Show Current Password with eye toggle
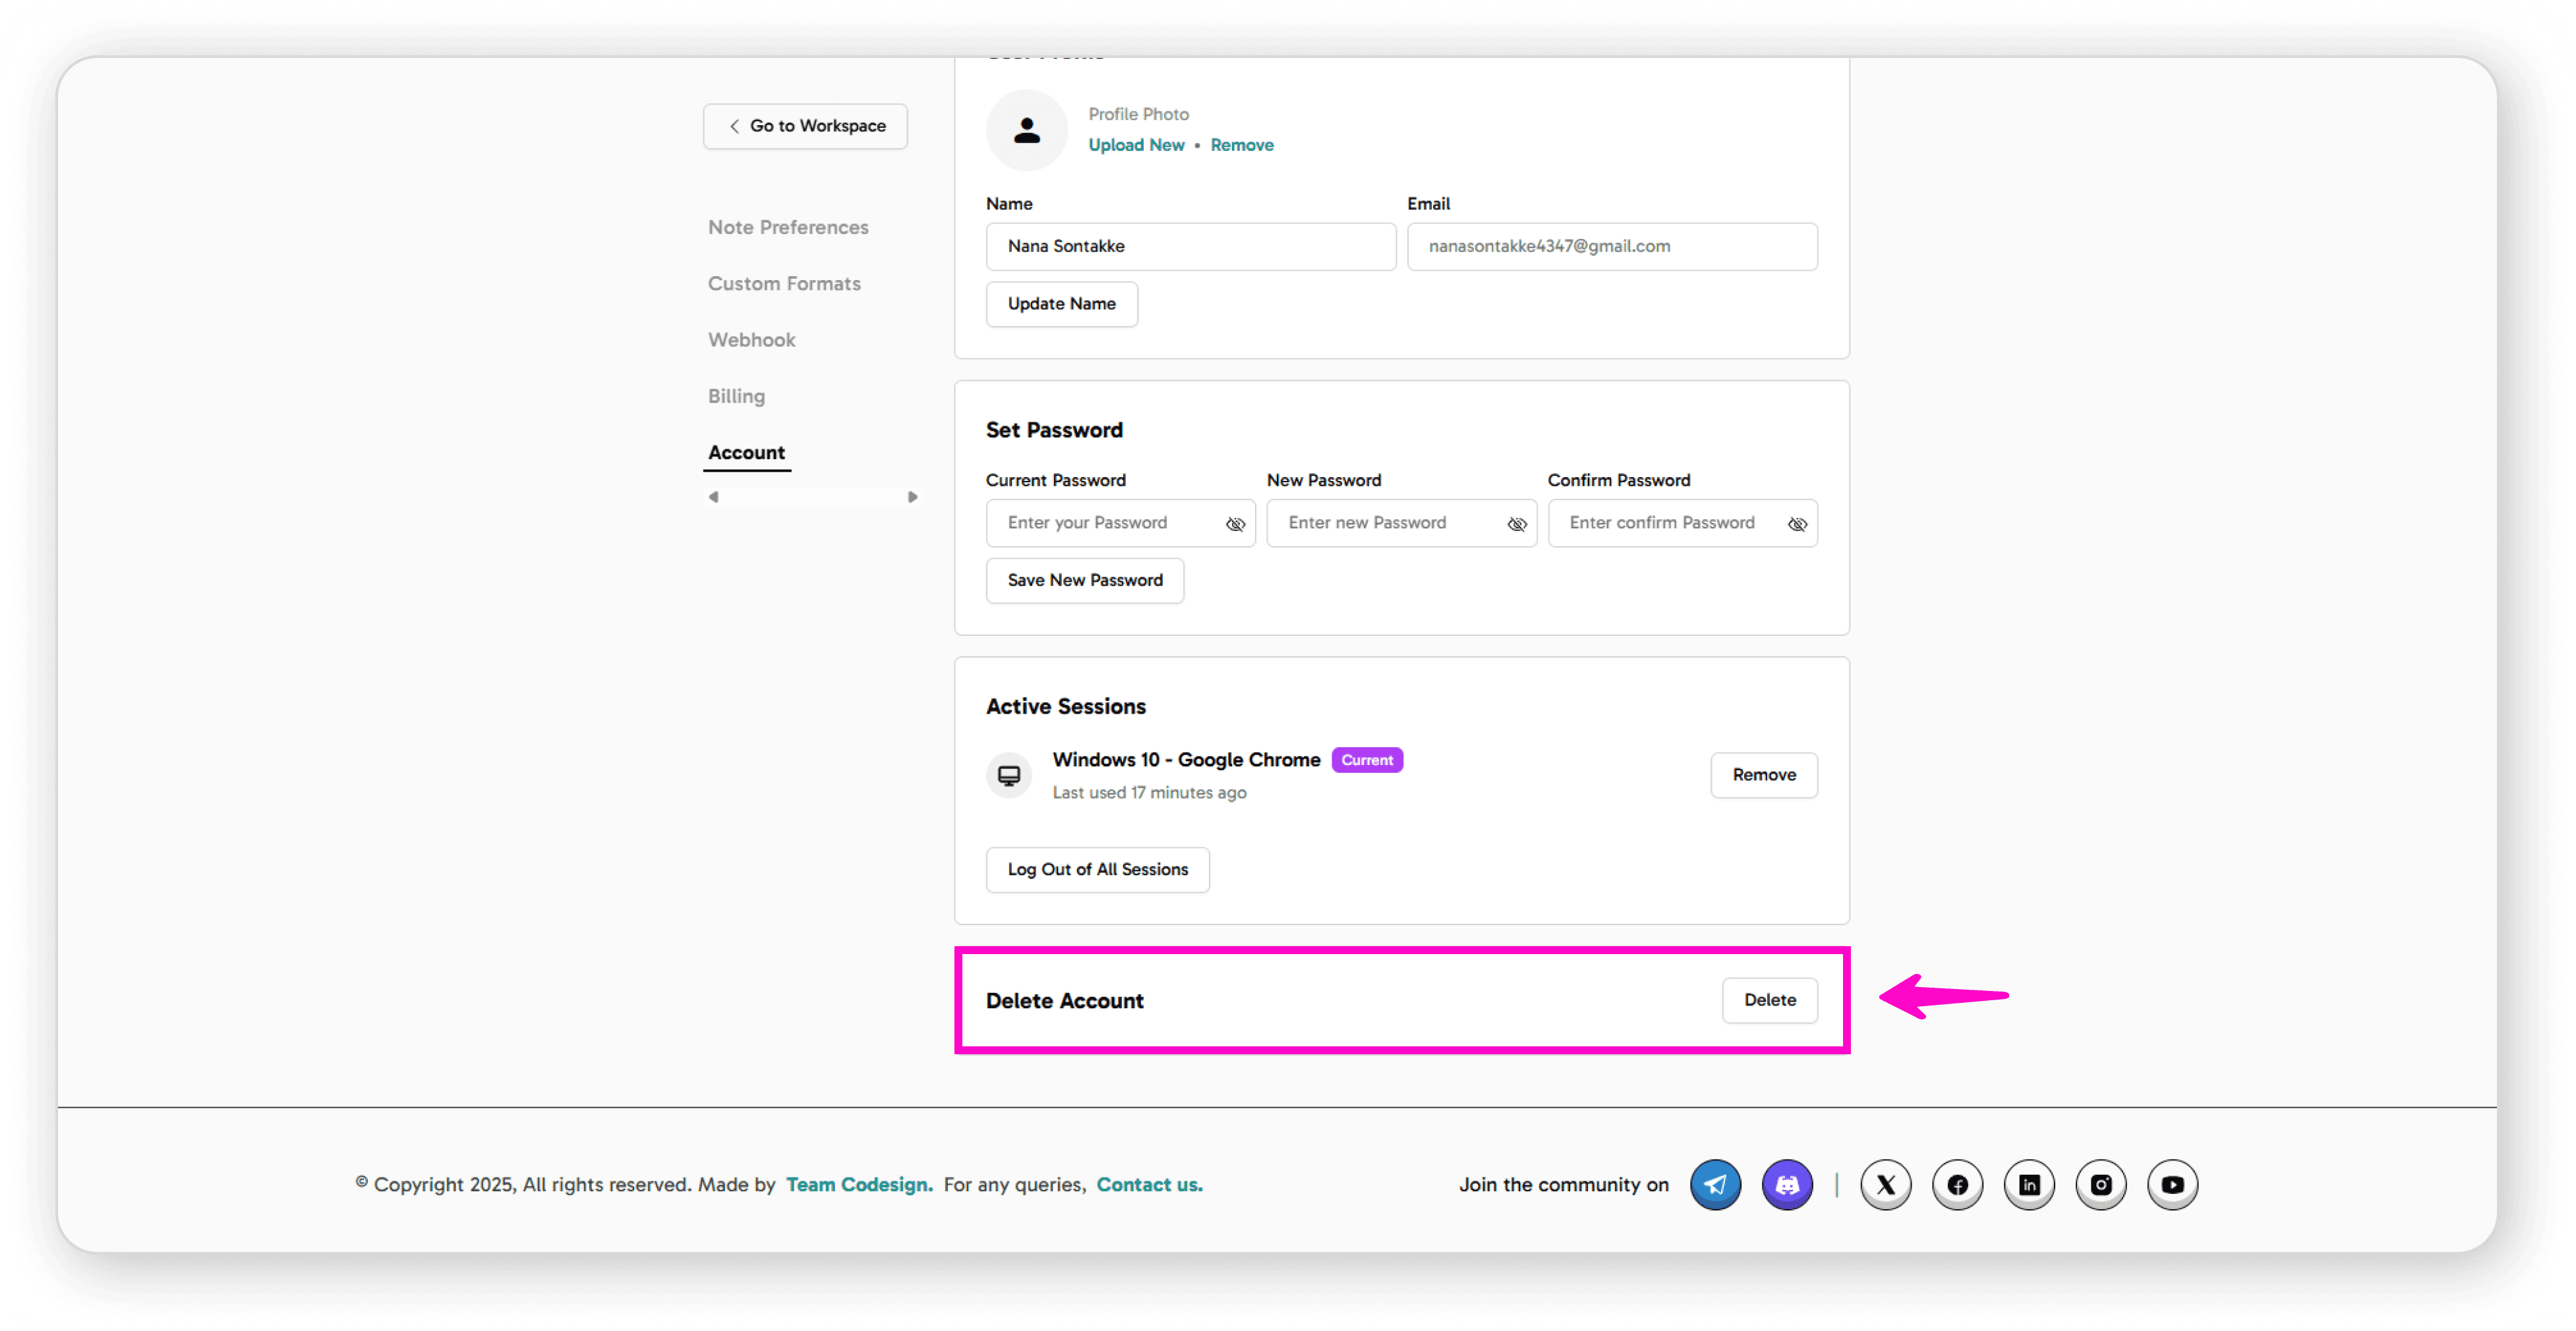This screenshot has width=2576, height=1331. [x=1235, y=524]
